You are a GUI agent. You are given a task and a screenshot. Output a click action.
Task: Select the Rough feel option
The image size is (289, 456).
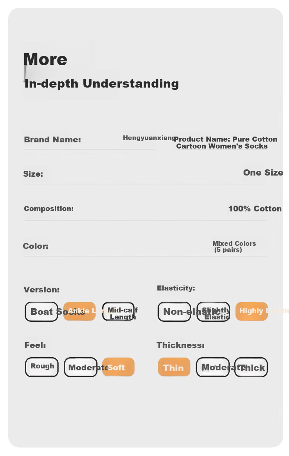(42, 367)
